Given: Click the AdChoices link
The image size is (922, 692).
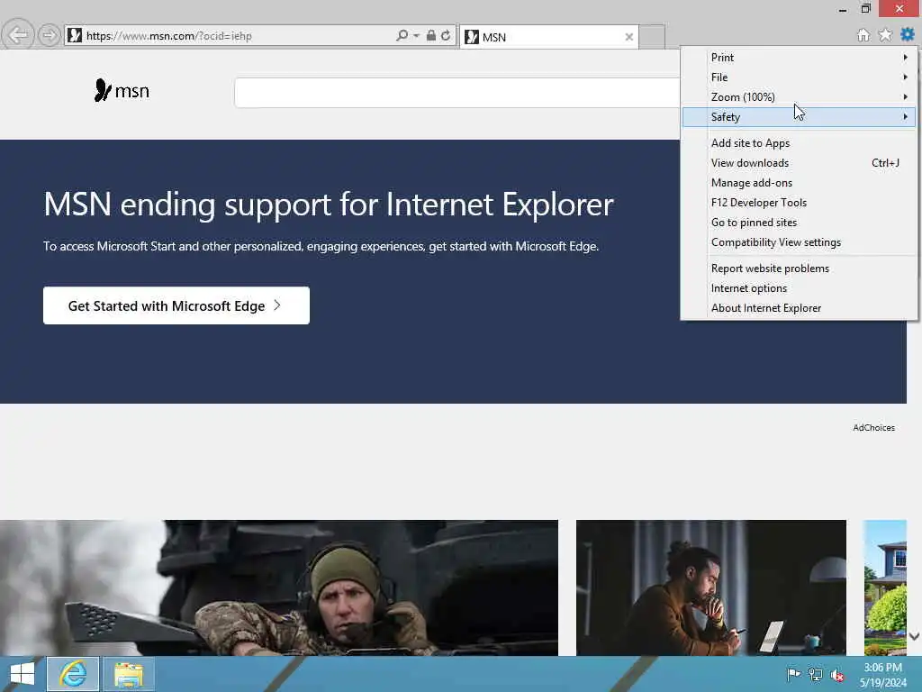Looking at the screenshot, I should coord(873,428).
